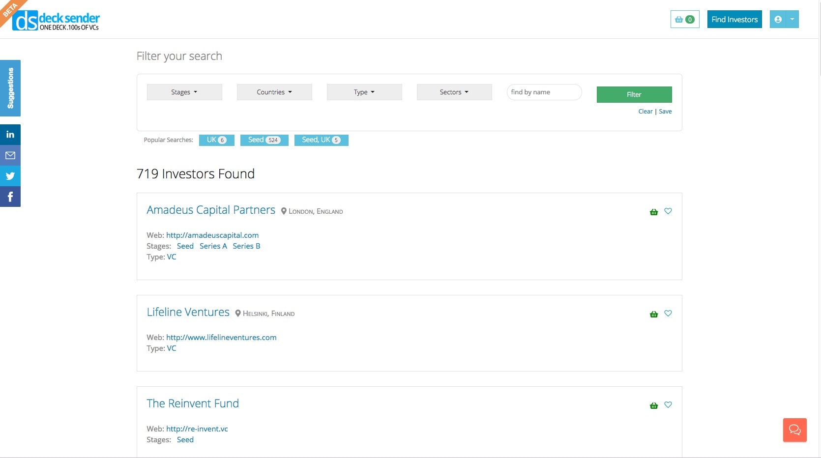Add Amadeus Capital Partners to basket
821x458 pixels.
click(654, 212)
